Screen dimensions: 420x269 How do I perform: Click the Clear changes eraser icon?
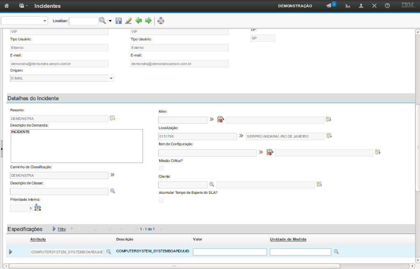coord(128,21)
